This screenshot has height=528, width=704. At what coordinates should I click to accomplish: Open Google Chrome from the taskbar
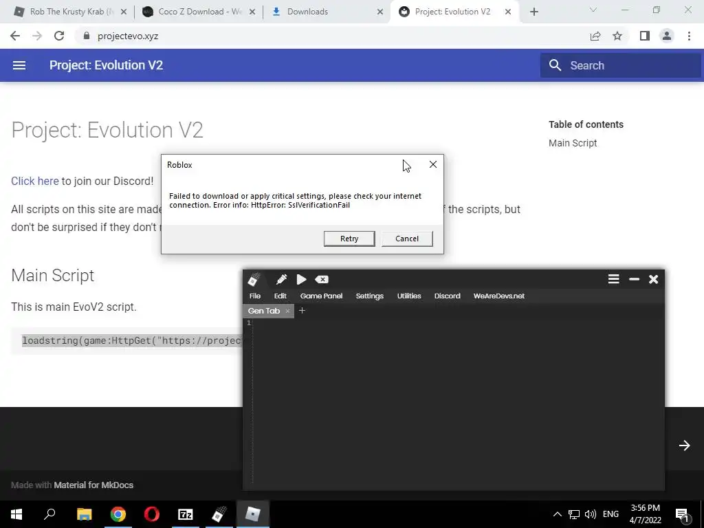pyautogui.click(x=118, y=514)
